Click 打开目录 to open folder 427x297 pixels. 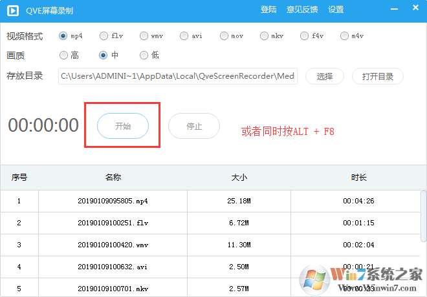[x=377, y=76]
